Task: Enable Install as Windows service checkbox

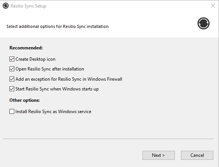Action: [12, 112]
